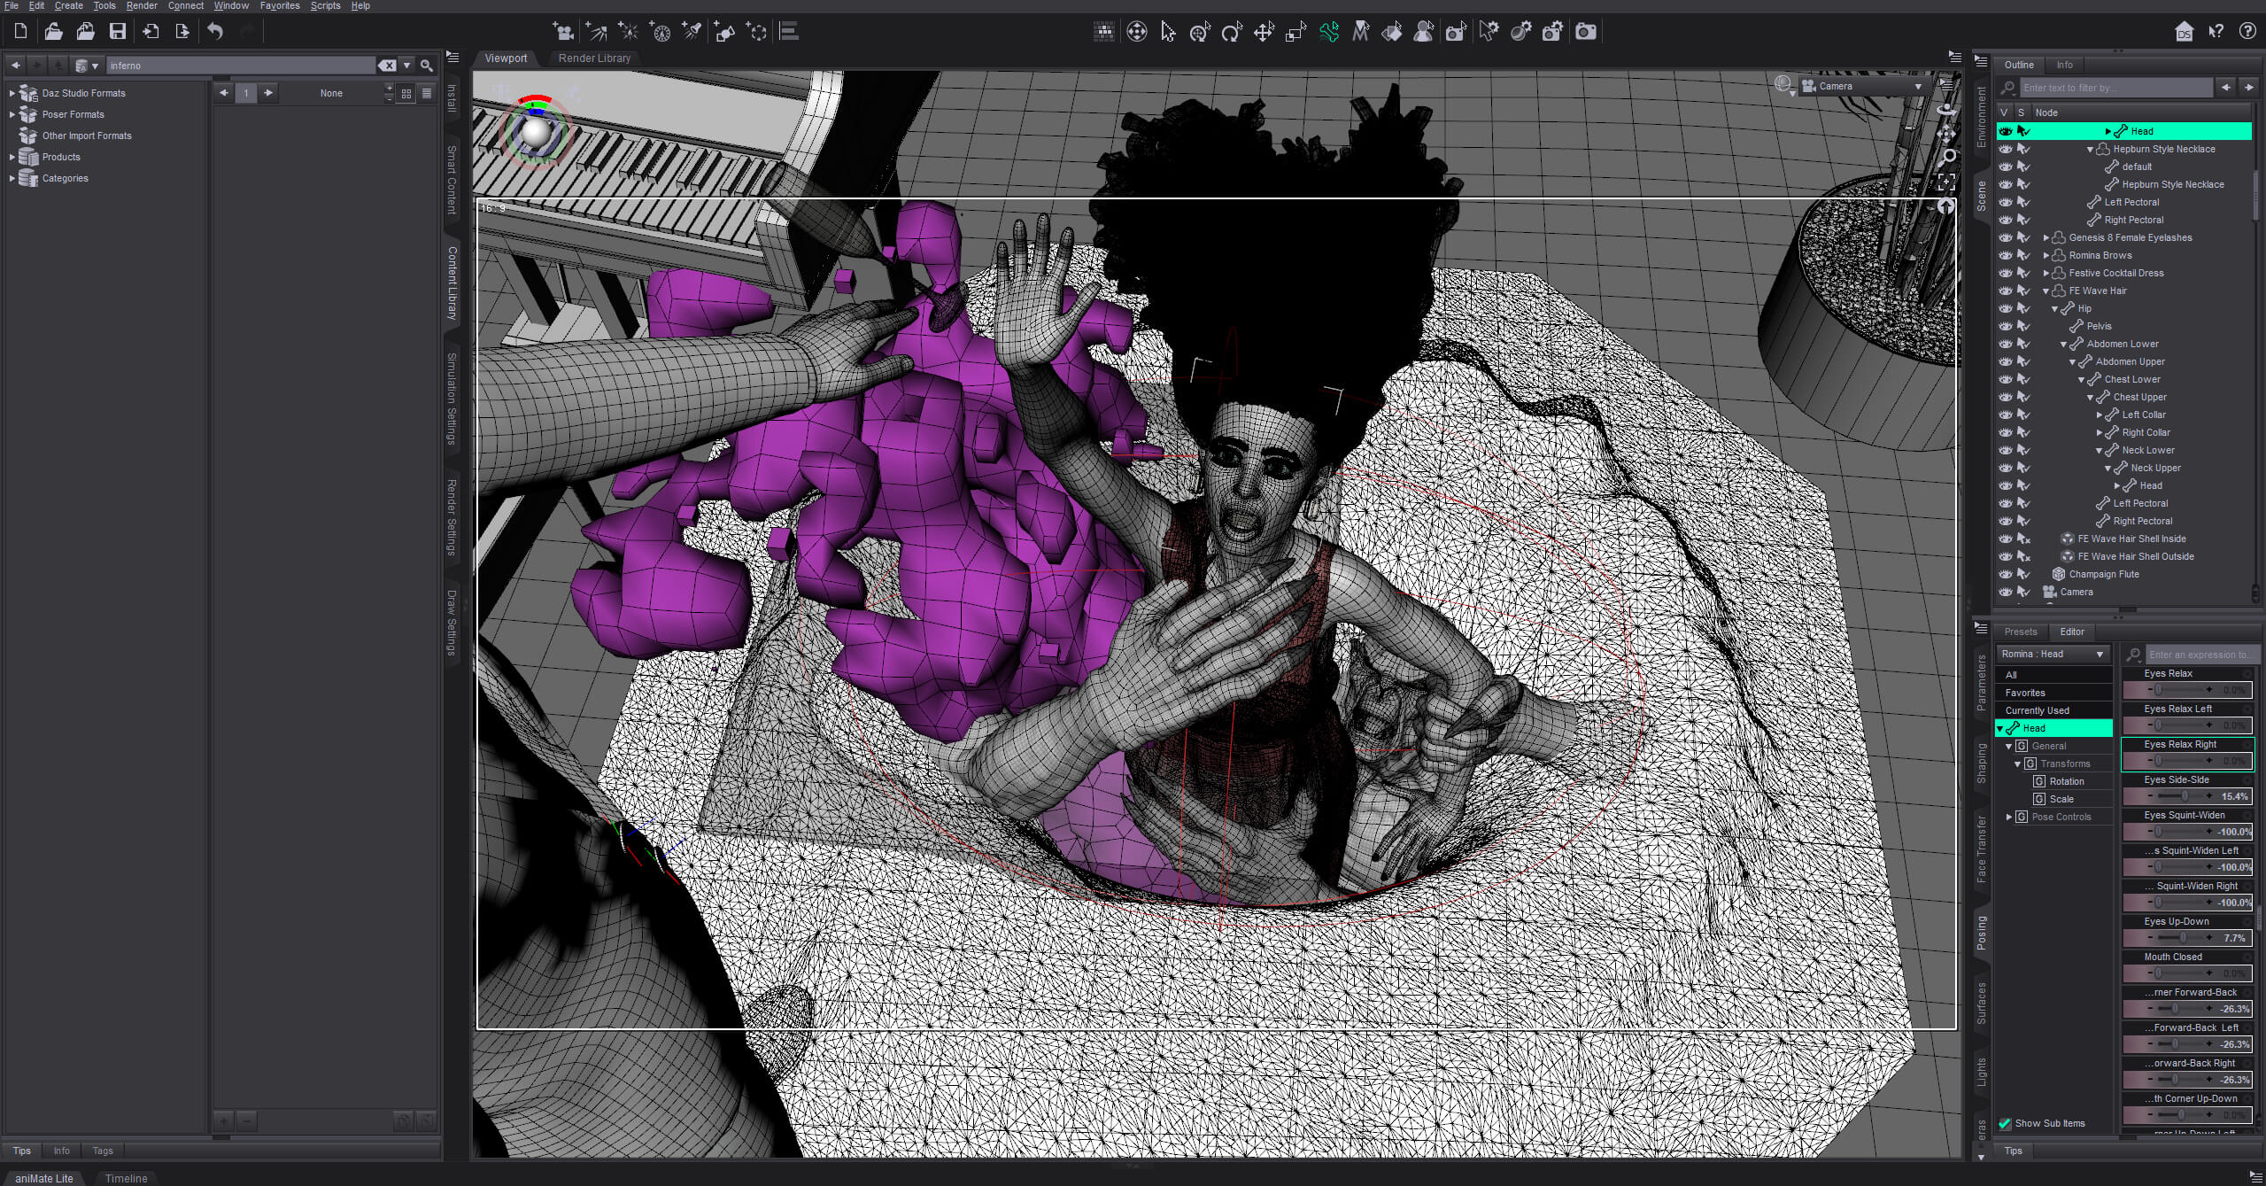The width and height of the screenshot is (2266, 1186).
Task: Expand Pose Controls group
Action: [2009, 817]
